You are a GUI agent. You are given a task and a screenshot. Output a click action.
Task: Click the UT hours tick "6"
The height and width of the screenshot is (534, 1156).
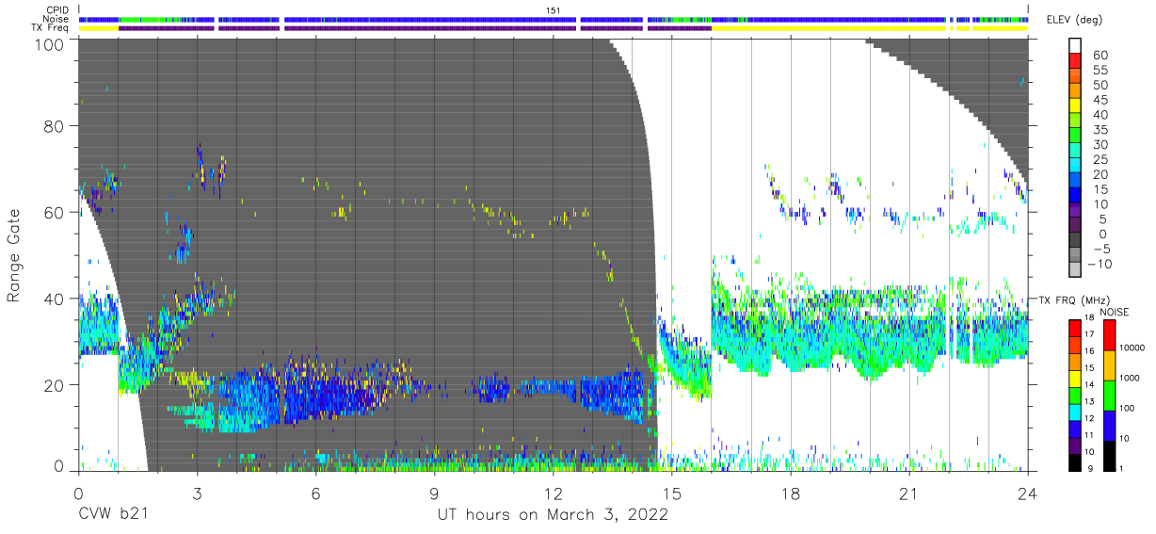coord(316,493)
